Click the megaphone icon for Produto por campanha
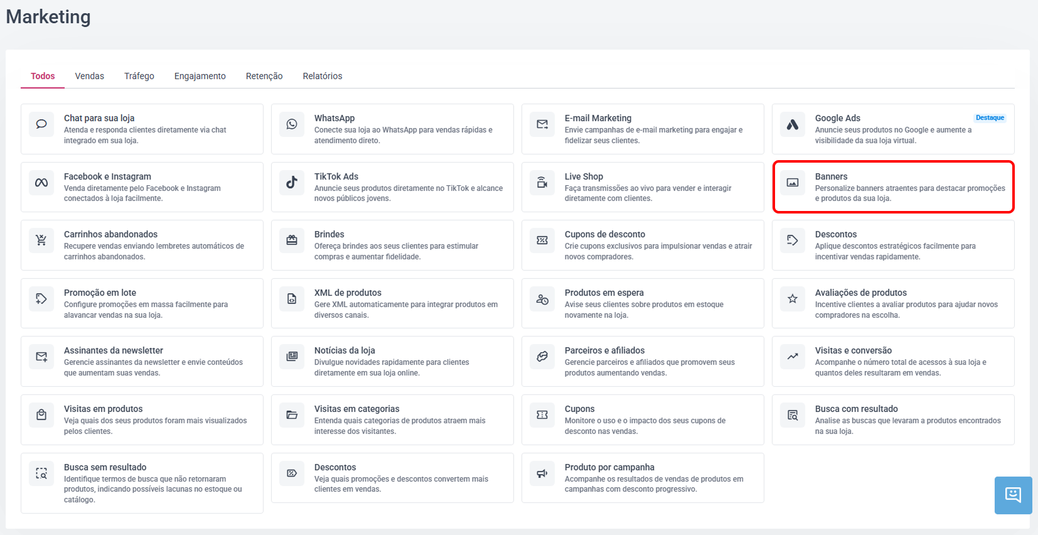 pyautogui.click(x=542, y=473)
